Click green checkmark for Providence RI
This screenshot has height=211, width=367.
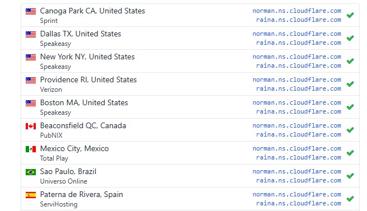coord(350,84)
